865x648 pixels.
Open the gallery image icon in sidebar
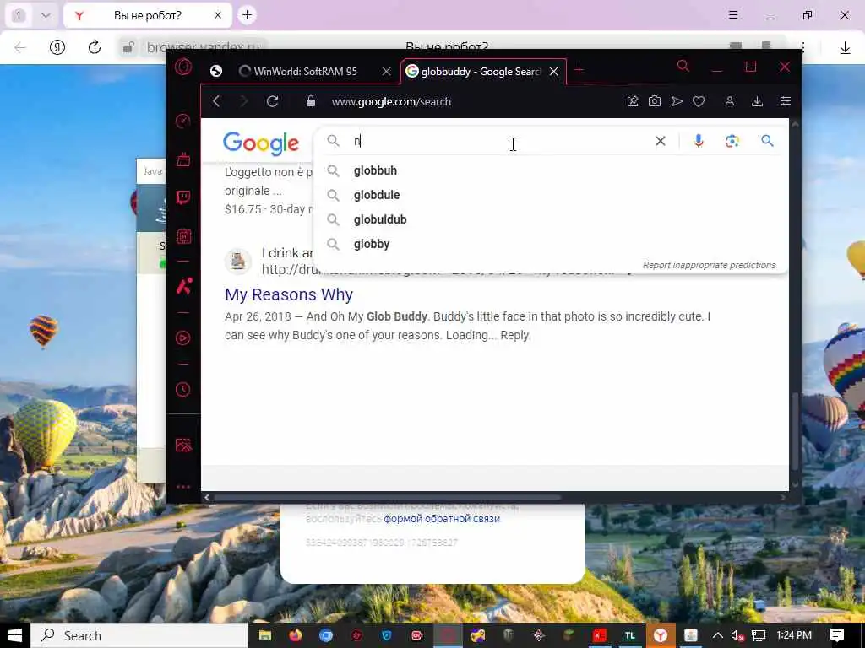point(183,445)
